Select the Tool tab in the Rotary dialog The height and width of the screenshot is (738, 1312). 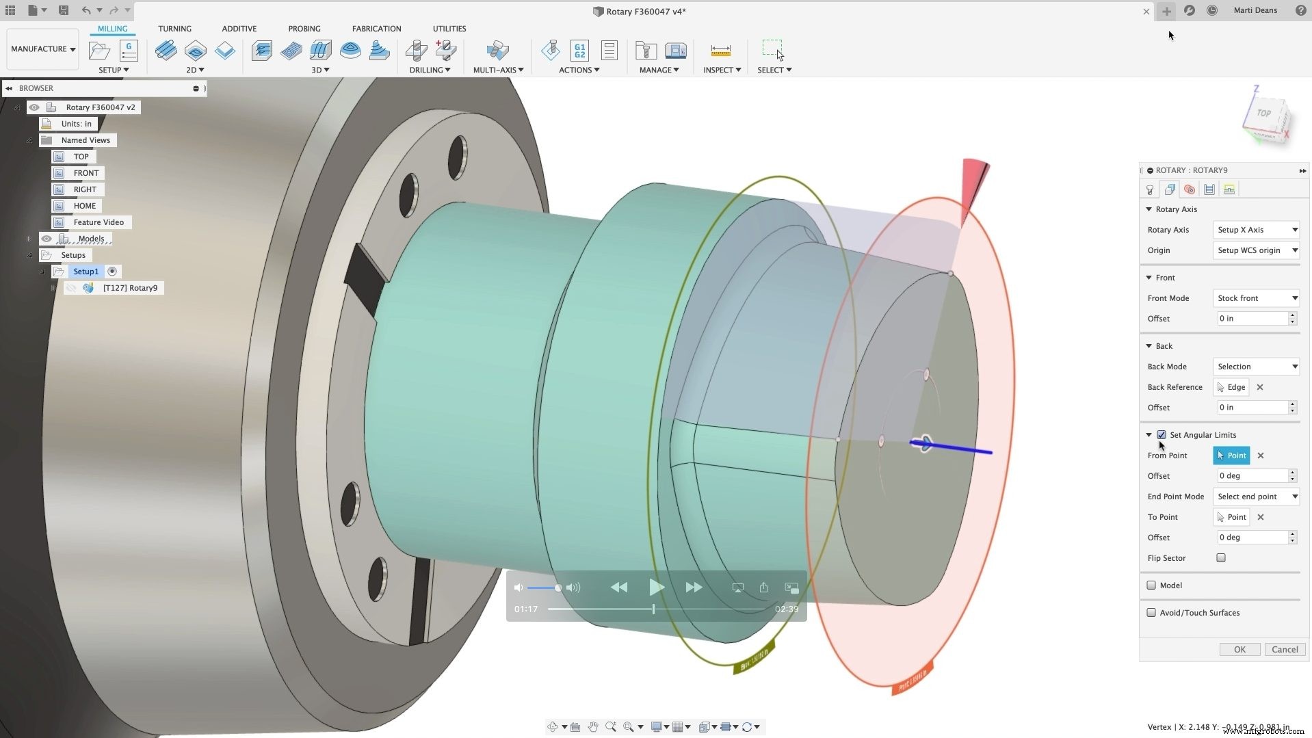click(x=1150, y=189)
